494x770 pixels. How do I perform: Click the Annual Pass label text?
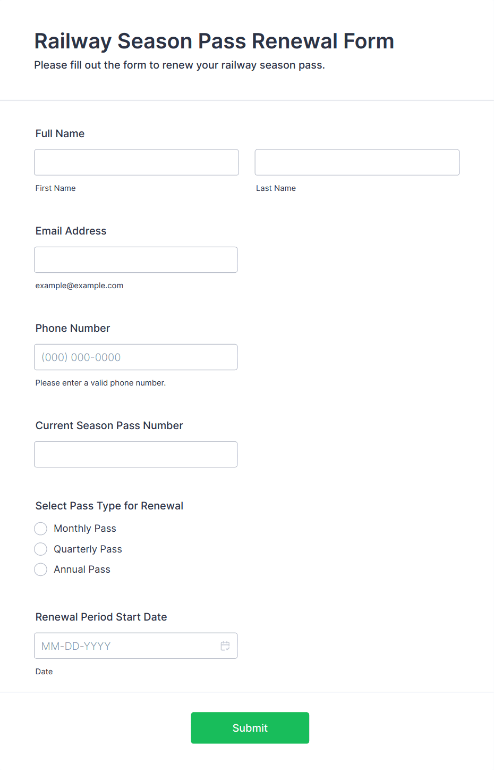(82, 570)
